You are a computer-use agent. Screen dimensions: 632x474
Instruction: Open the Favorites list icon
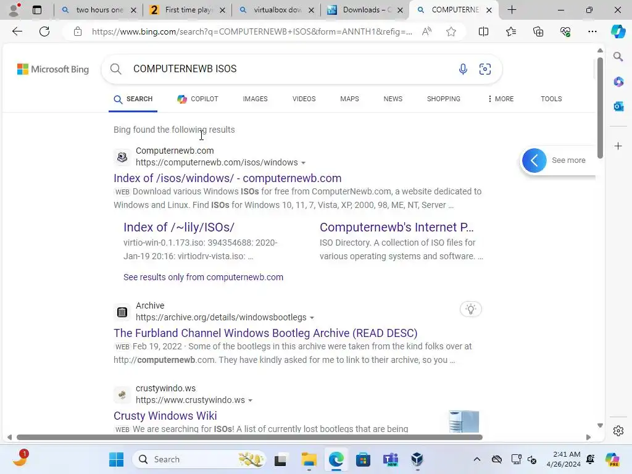510,31
